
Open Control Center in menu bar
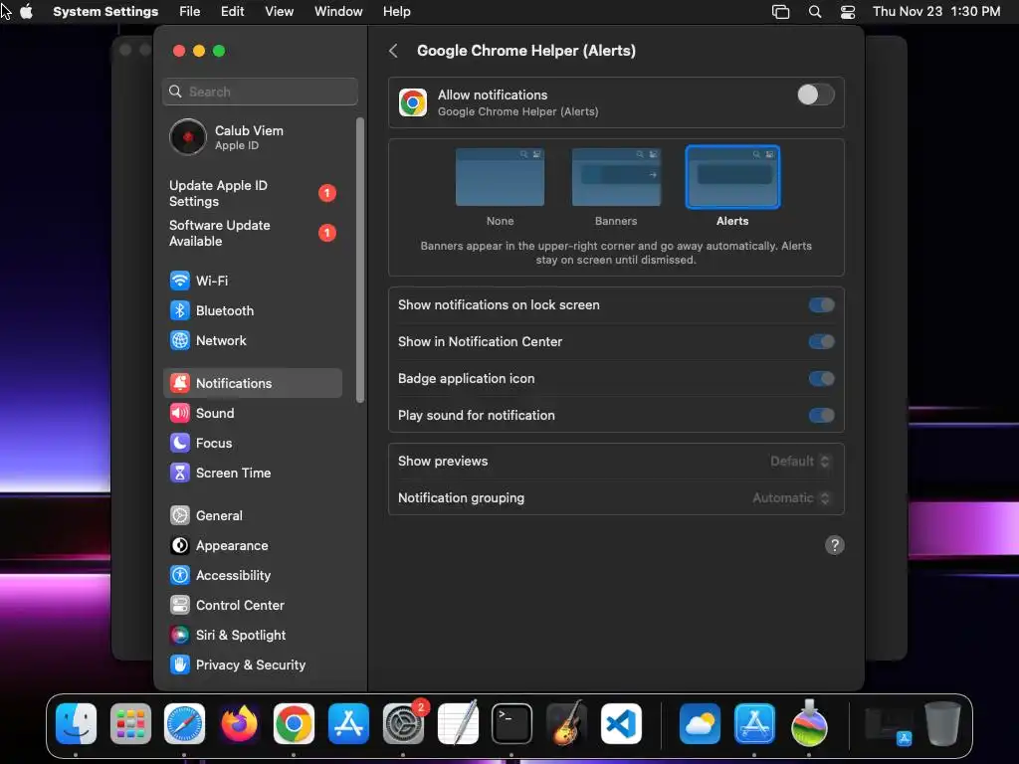coord(848,12)
